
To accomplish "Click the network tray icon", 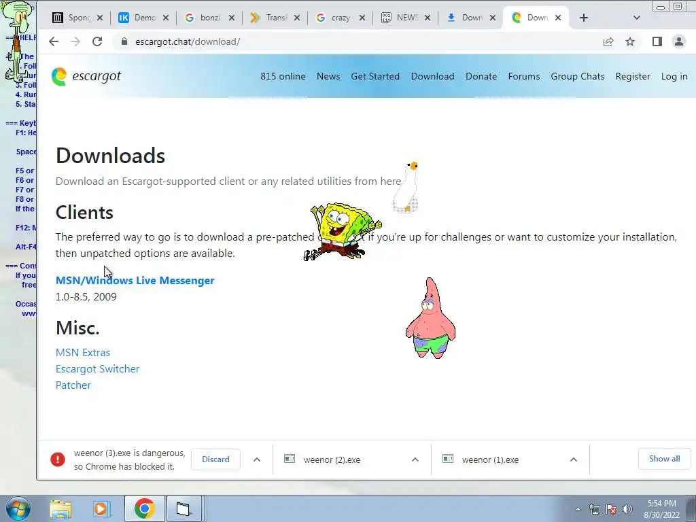I will pyautogui.click(x=594, y=509).
